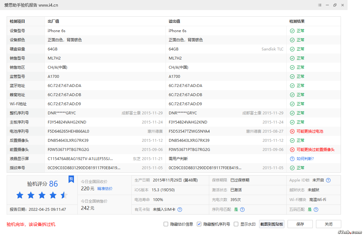Click help icon next to 序列号匹配
This screenshot has width=364, height=236.
[x=242, y=210]
